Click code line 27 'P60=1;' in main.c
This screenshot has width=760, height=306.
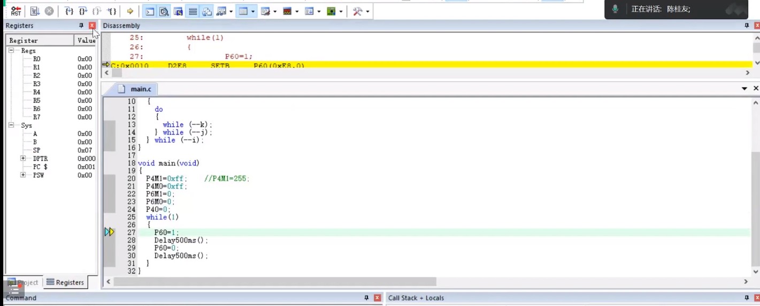167,232
